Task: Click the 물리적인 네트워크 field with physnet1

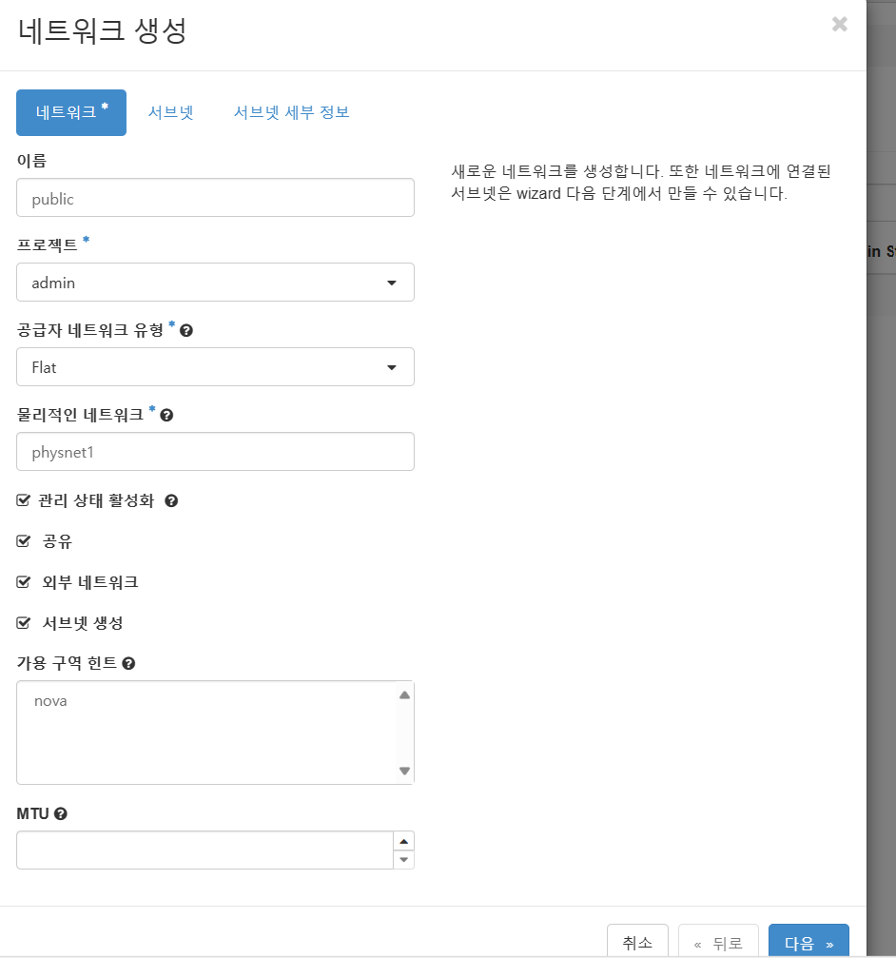Action: click(215, 452)
